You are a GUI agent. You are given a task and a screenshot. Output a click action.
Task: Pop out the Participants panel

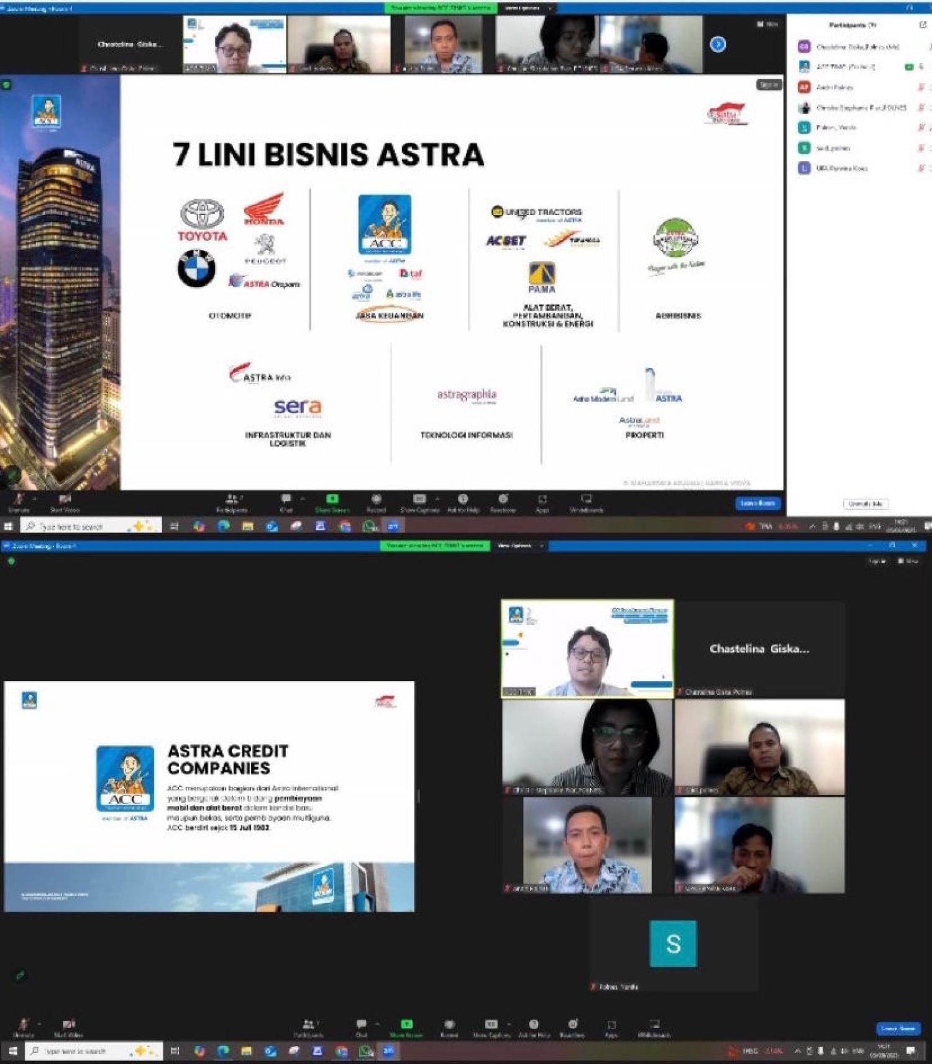click(922, 25)
